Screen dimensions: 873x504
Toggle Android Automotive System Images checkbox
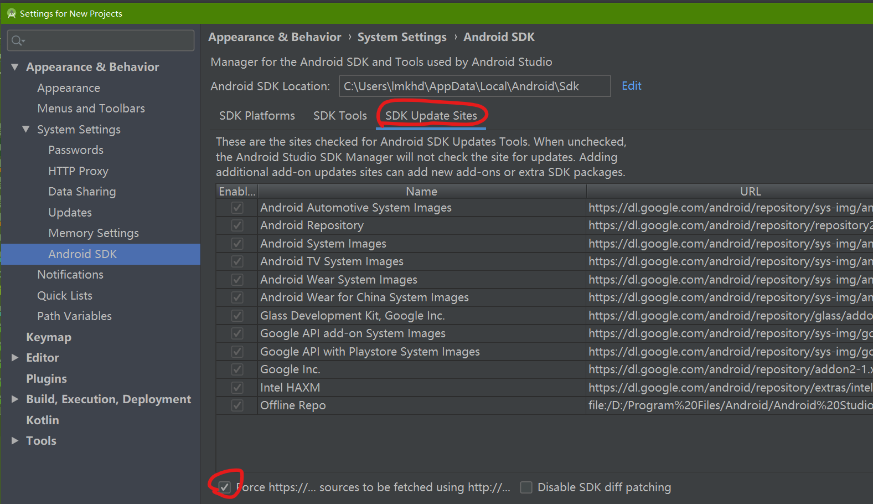[x=237, y=208]
